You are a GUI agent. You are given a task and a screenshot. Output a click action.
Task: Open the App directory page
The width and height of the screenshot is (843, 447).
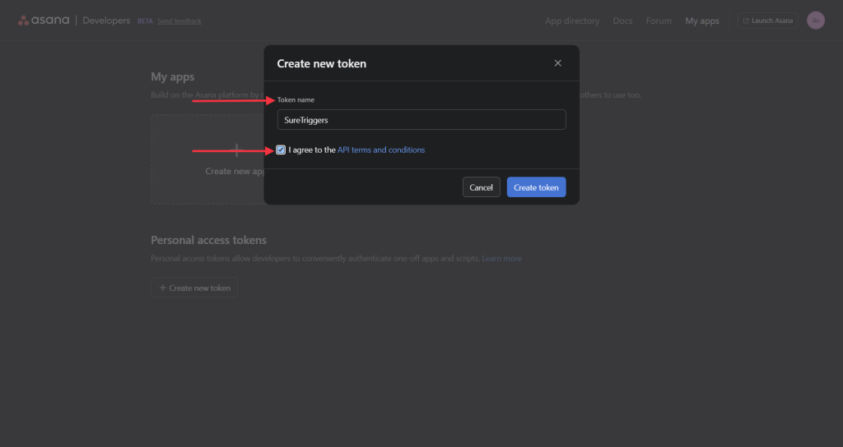tap(572, 21)
